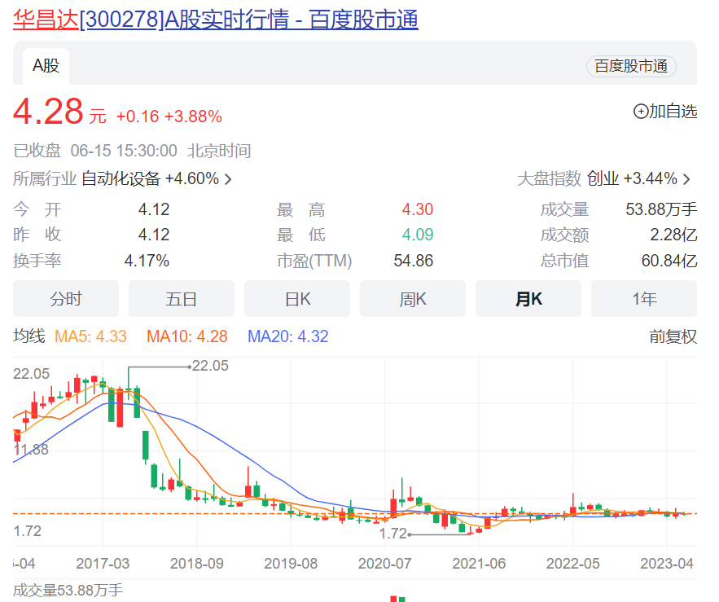Expand chevron after 创业 +3.44%
This screenshot has width=719, height=602.
pyautogui.click(x=686, y=179)
